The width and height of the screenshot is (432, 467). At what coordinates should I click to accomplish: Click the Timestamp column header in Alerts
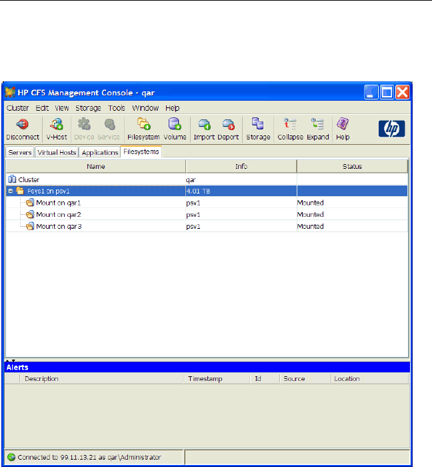[x=205, y=379]
